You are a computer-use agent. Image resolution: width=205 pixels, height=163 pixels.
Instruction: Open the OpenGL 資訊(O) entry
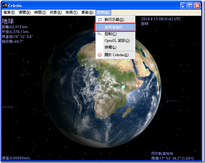115,41
